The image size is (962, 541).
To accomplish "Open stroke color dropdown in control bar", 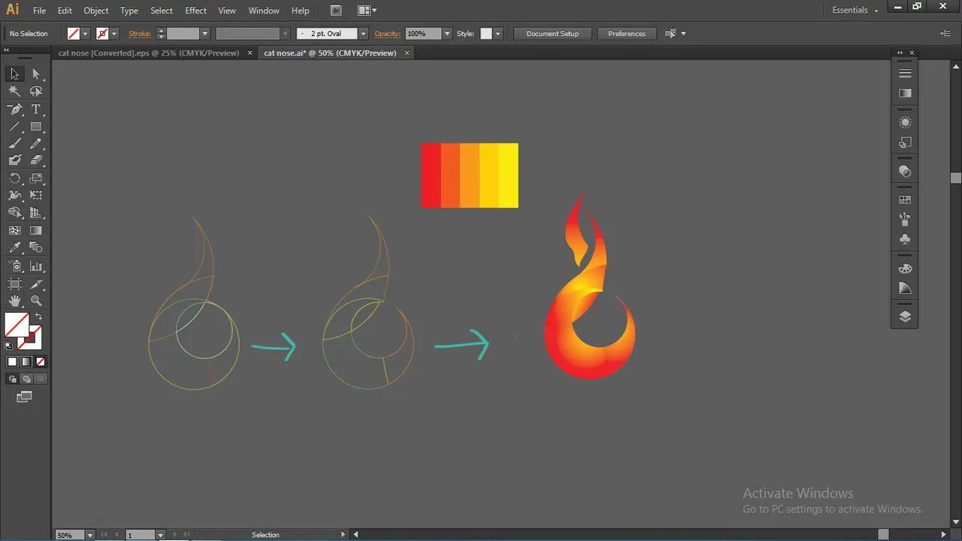I will (114, 34).
